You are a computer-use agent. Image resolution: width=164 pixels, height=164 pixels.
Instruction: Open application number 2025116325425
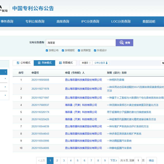point(40,119)
